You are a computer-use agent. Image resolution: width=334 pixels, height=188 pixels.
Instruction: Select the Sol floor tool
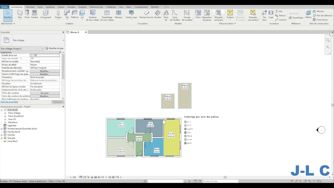(82, 14)
